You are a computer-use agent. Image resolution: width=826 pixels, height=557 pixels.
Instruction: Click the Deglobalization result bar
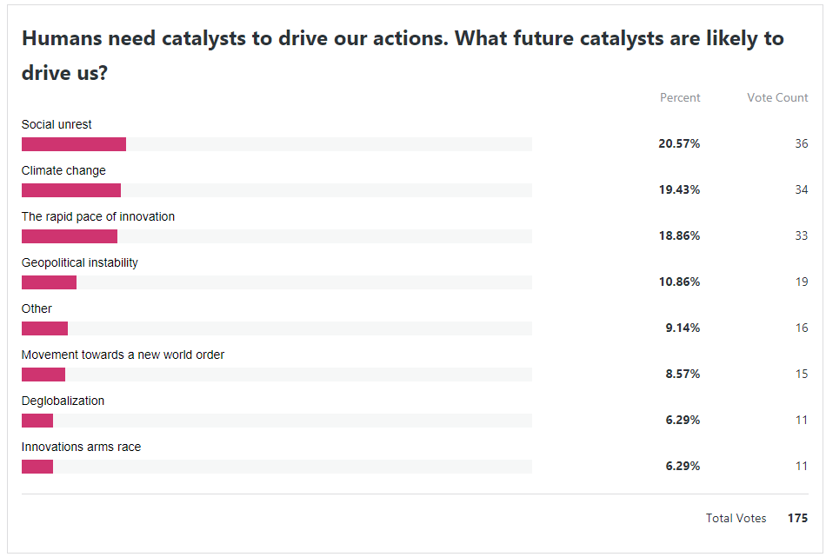(37, 421)
